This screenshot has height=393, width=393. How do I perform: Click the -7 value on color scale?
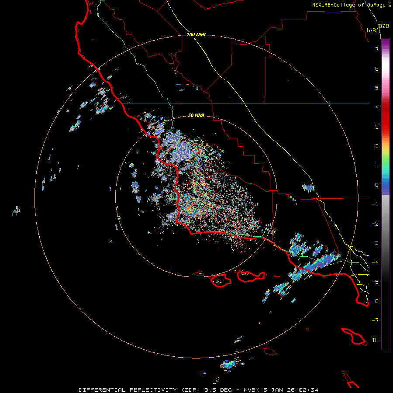tap(375, 321)
